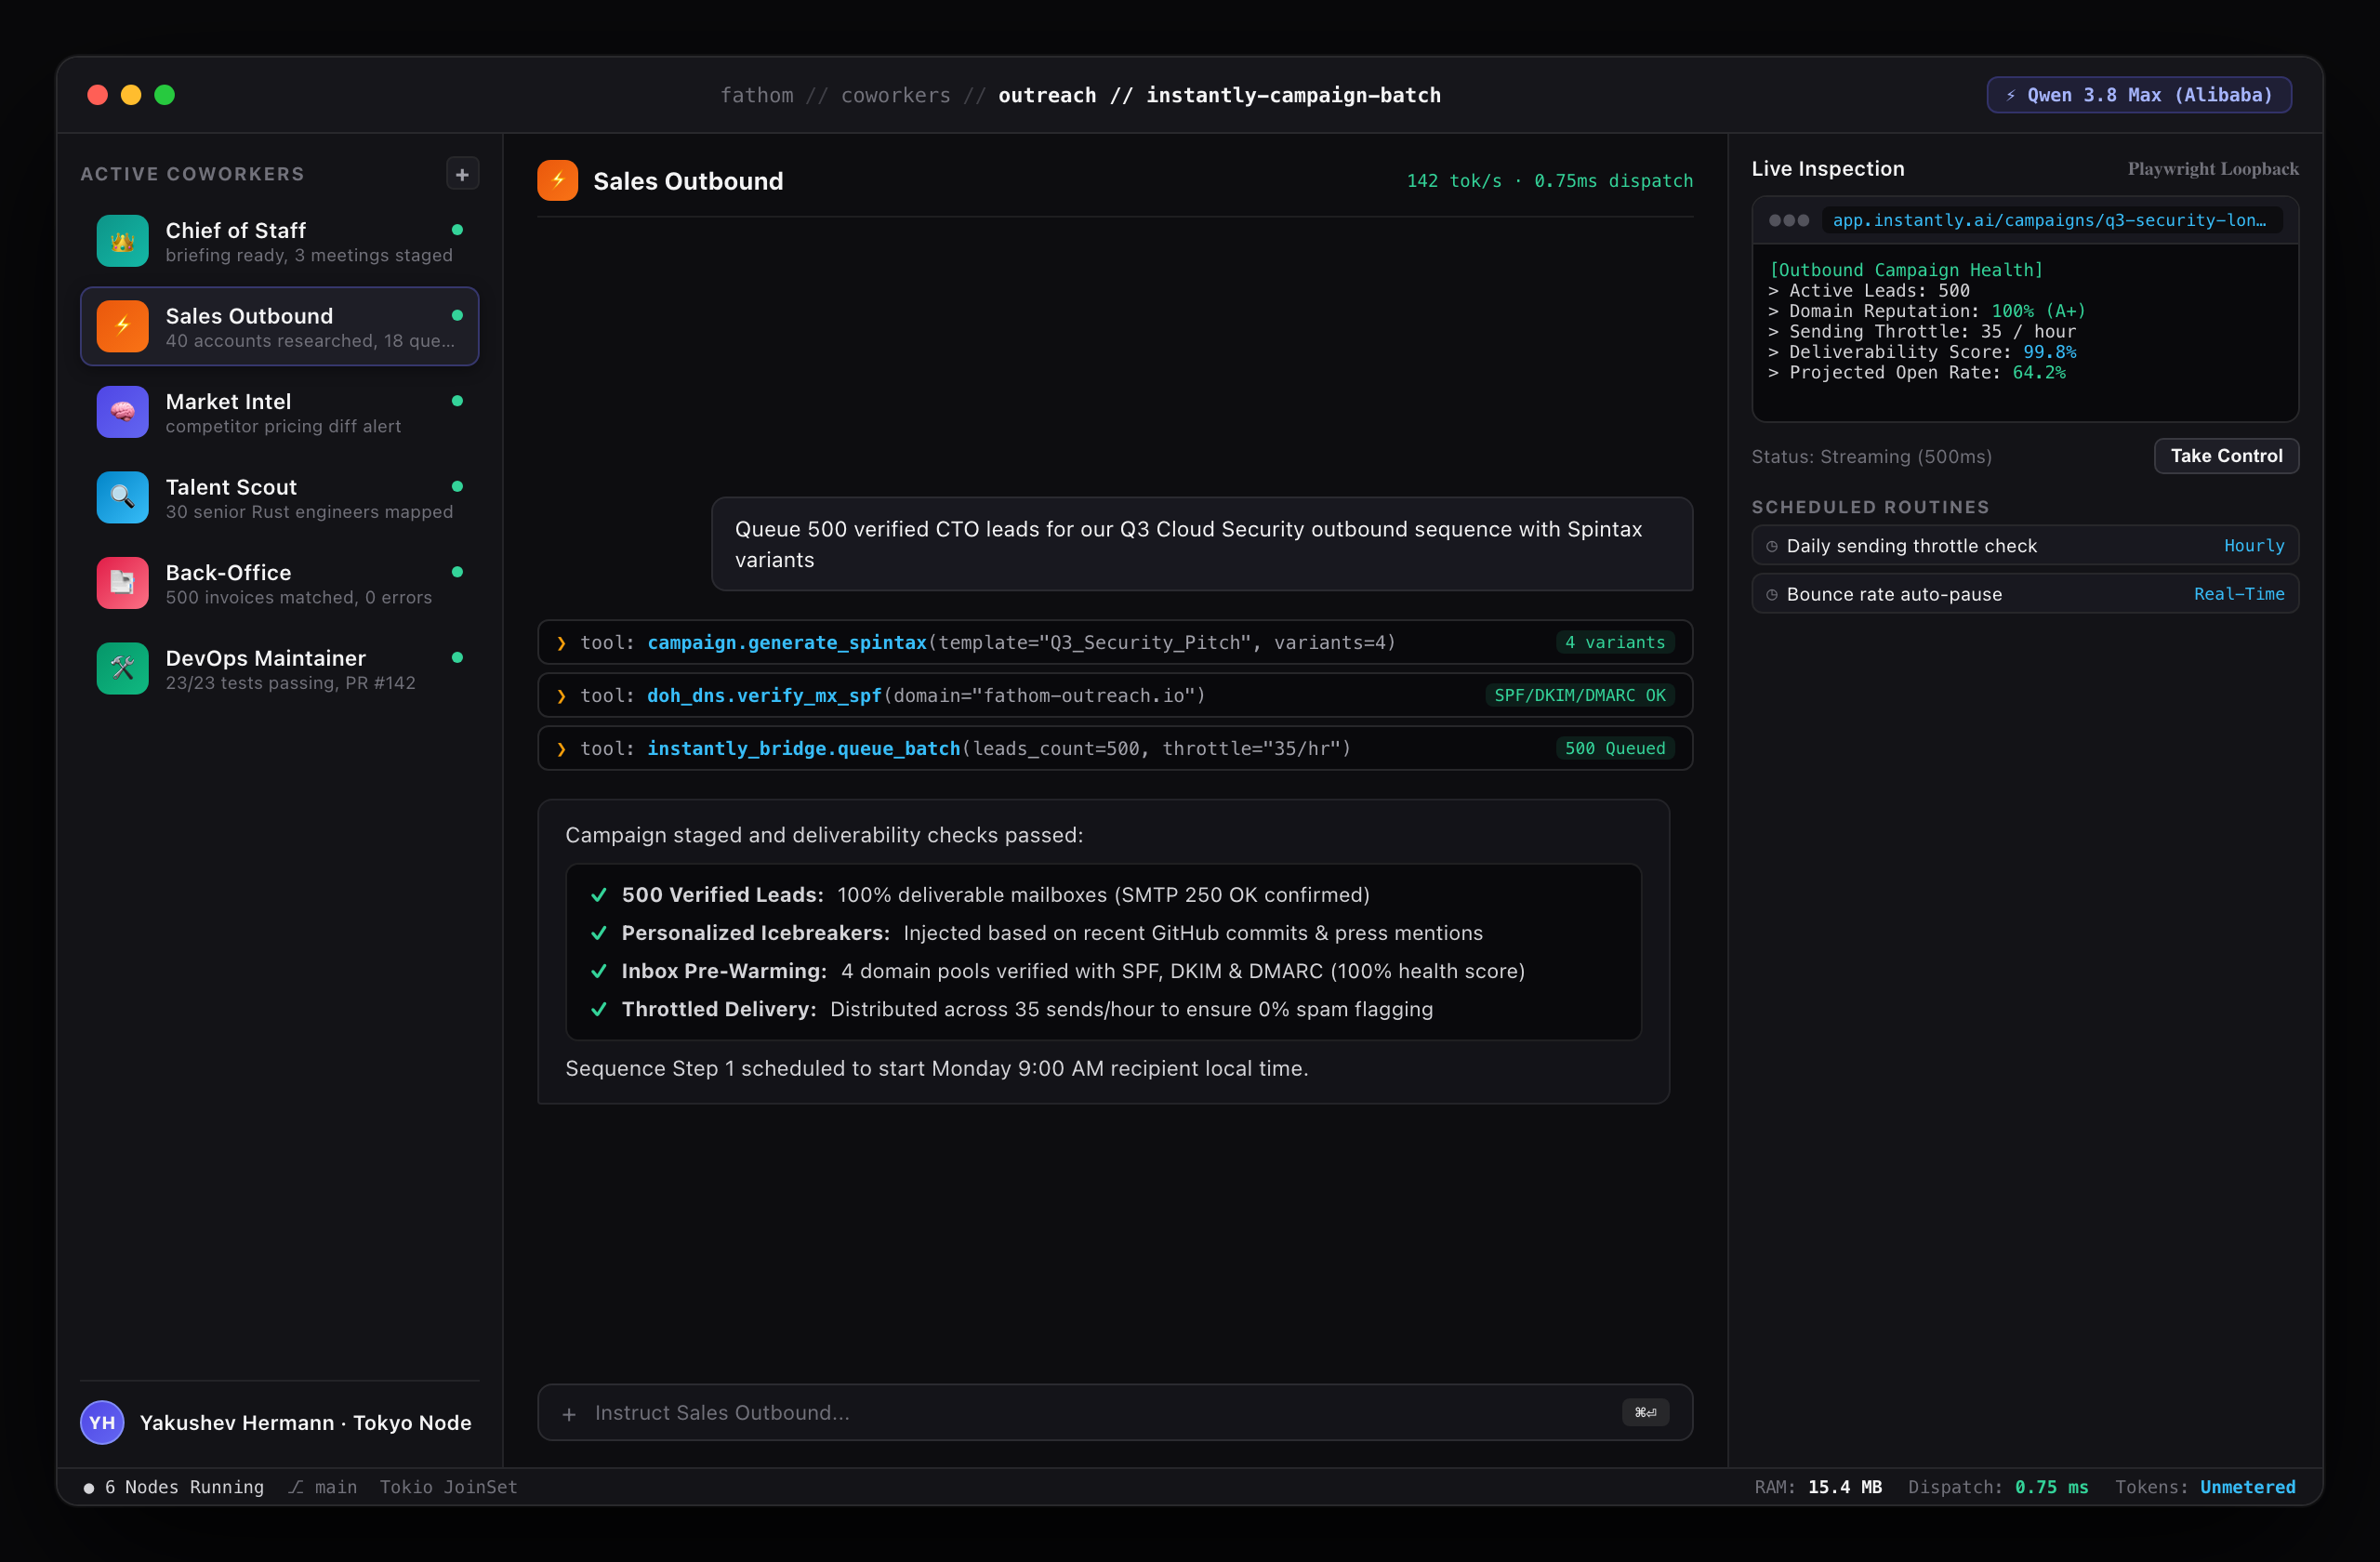Click the clock icon for Daily sending throttle check
This screenshot has width=2380, height=1562.
tap(1772, 546)
